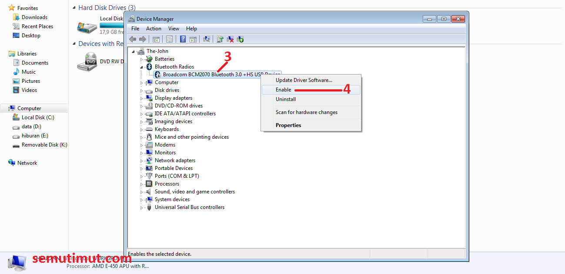Click the Portable Devices category icon
The width and height of the screenshot is (565, 274).
click(150, 168)
